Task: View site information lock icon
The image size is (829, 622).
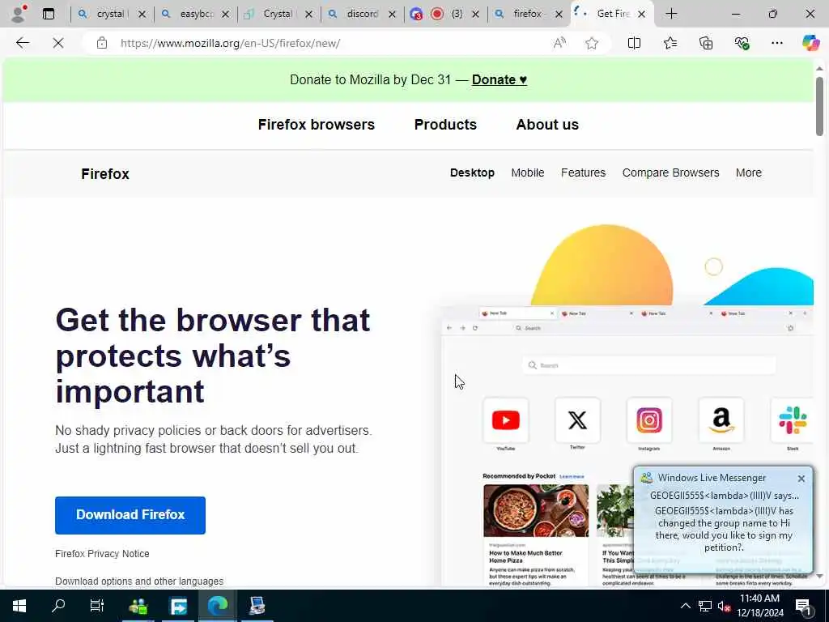Action: tap(102, 44)
